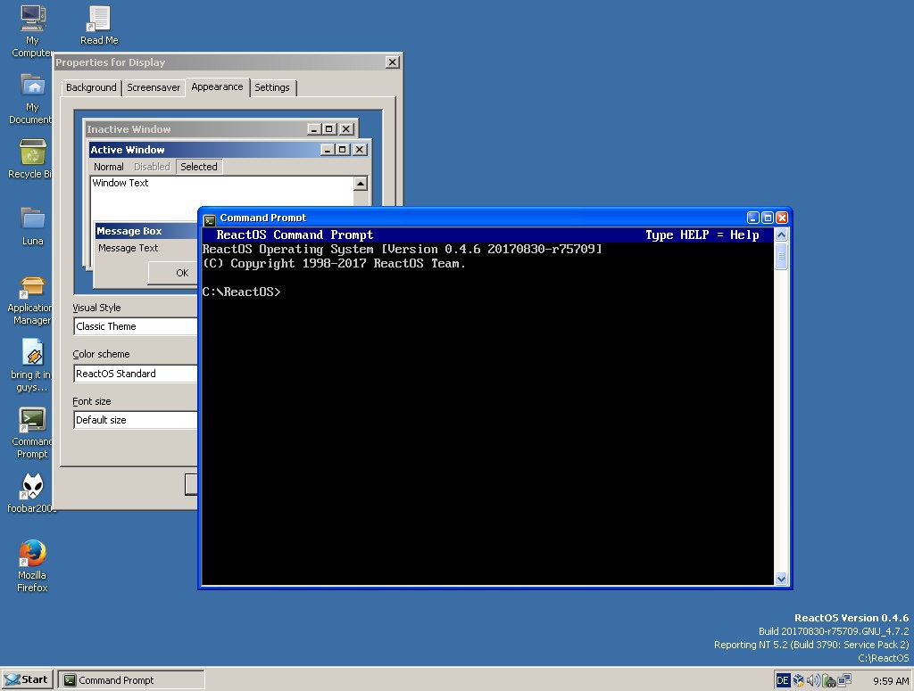The image size is (914, 691).
Task: Click the network connection tray icon
Action: click(844, 680)
